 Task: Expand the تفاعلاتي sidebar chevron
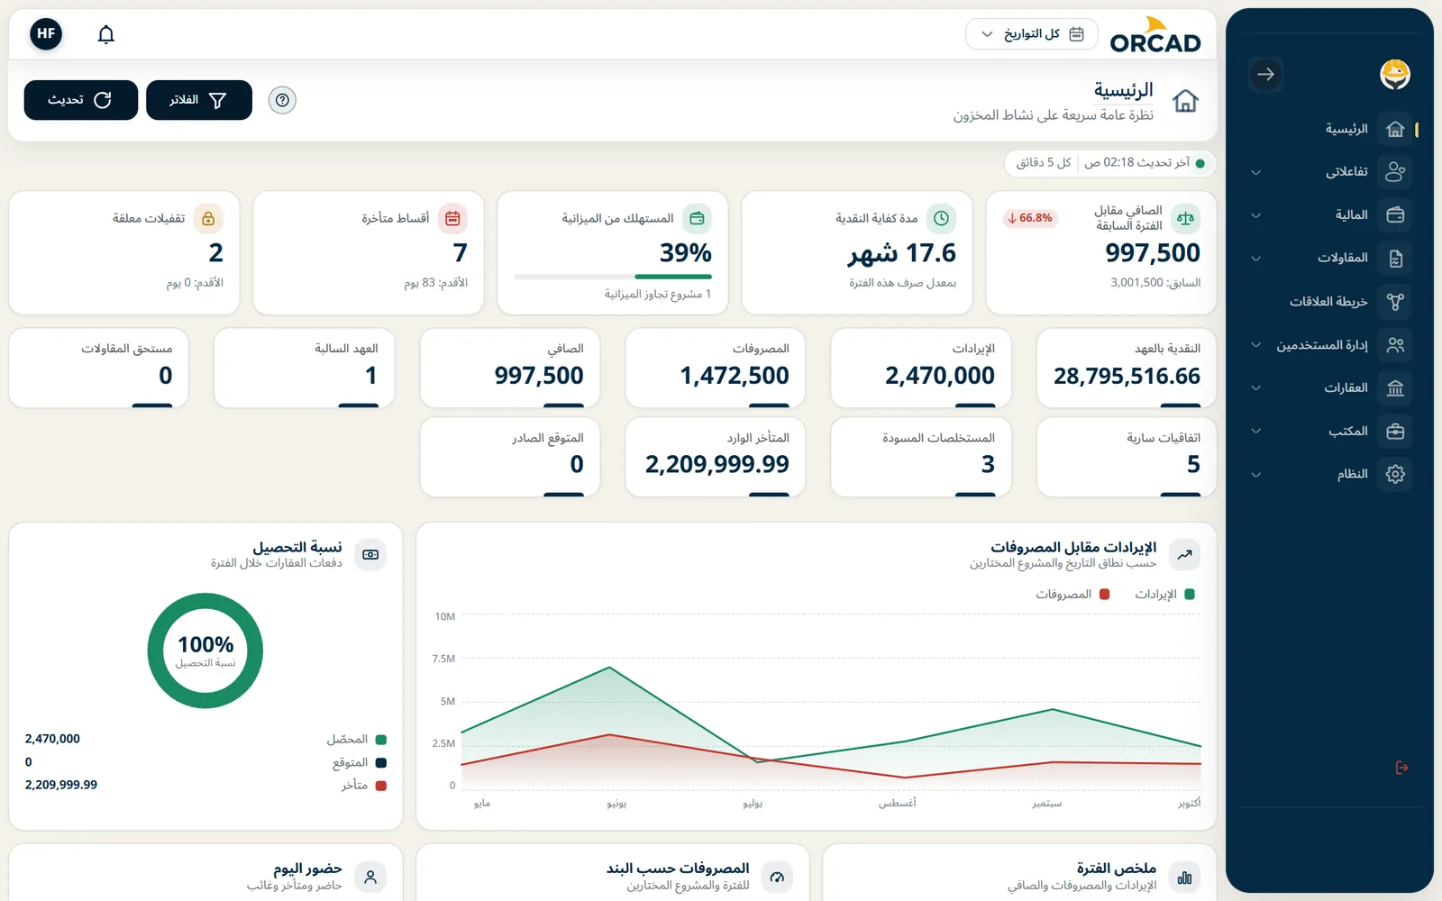click(x=1256, y=172)
